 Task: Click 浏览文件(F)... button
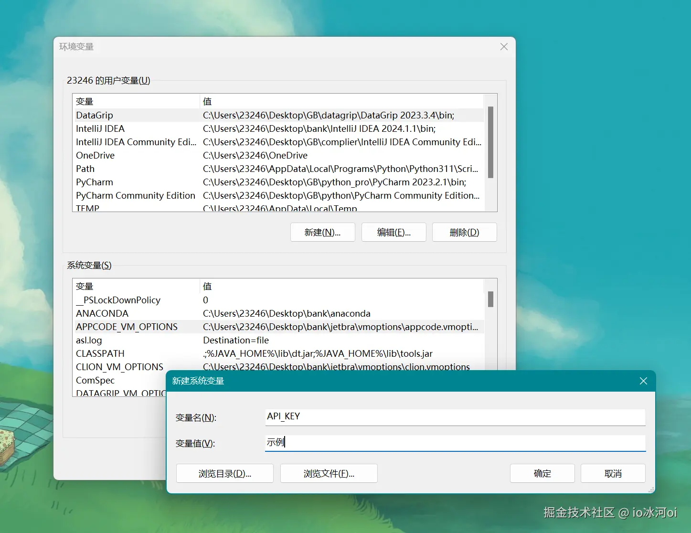329,473
